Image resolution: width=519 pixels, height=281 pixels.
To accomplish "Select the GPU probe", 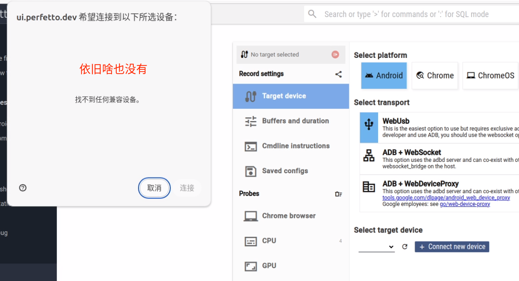I will [x=291, y=266].
